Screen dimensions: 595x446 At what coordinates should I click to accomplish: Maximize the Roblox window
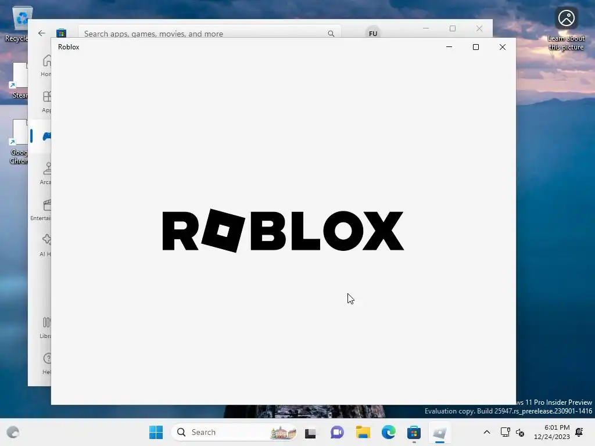click(475, 47)
